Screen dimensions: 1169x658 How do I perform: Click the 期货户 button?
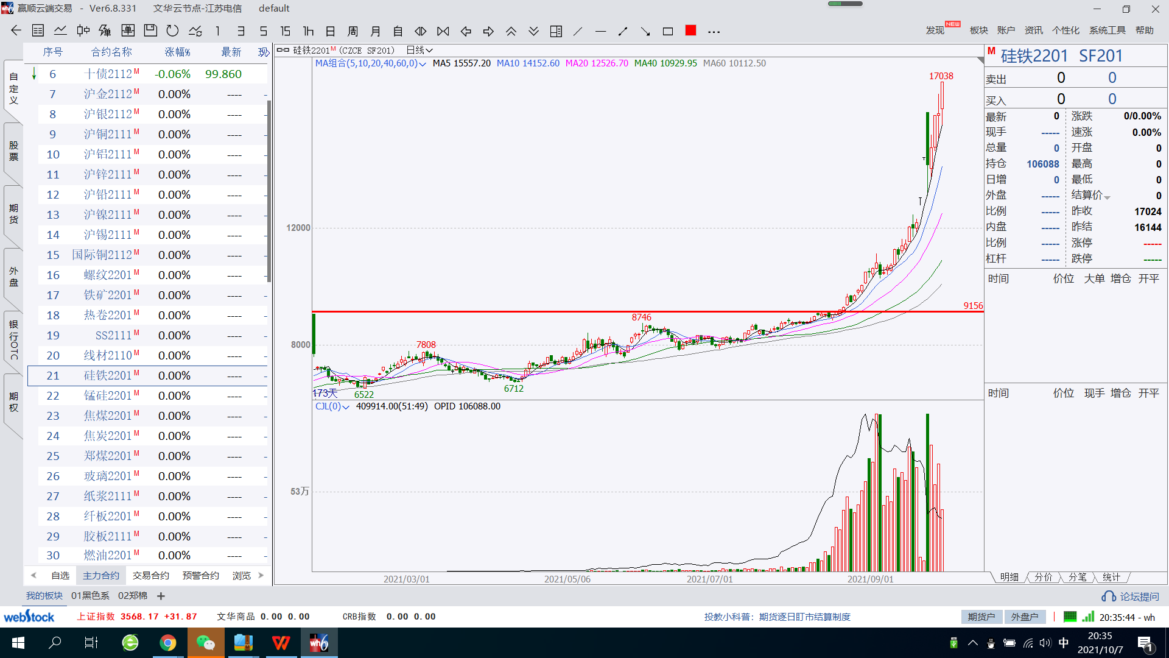pyautogui.click(x=981, y=617)
